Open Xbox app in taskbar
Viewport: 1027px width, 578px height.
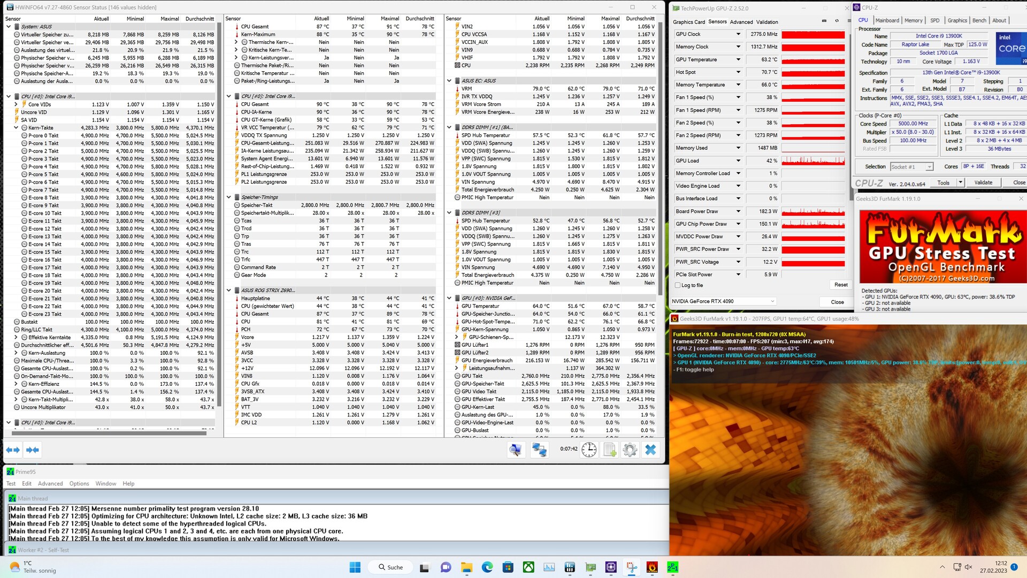(x=528, y=567)
